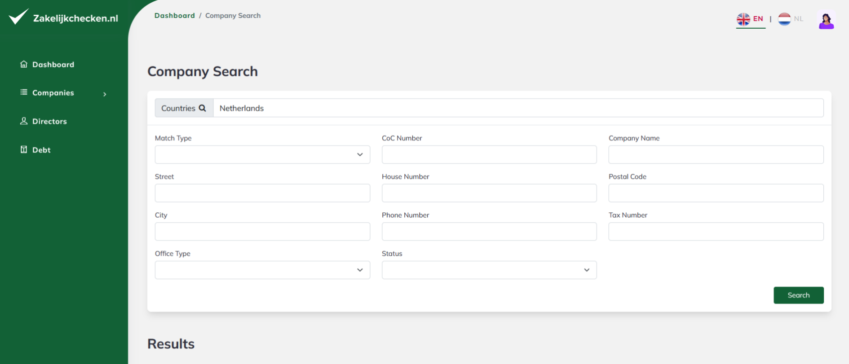Open the Status dropdown
The width and height of the screenshot is (849, 364).
(489, 270)
